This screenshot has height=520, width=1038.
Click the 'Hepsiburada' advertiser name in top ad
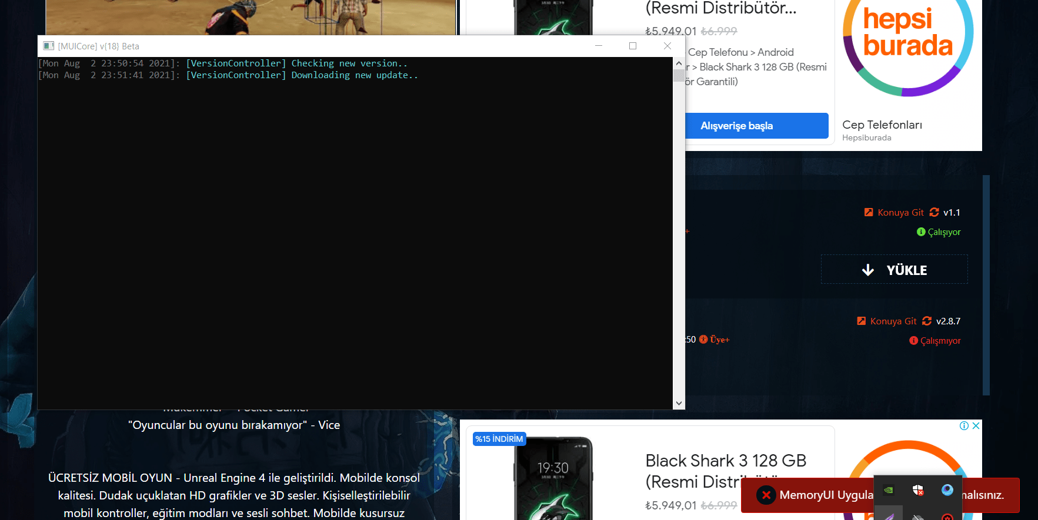(867, 137)
